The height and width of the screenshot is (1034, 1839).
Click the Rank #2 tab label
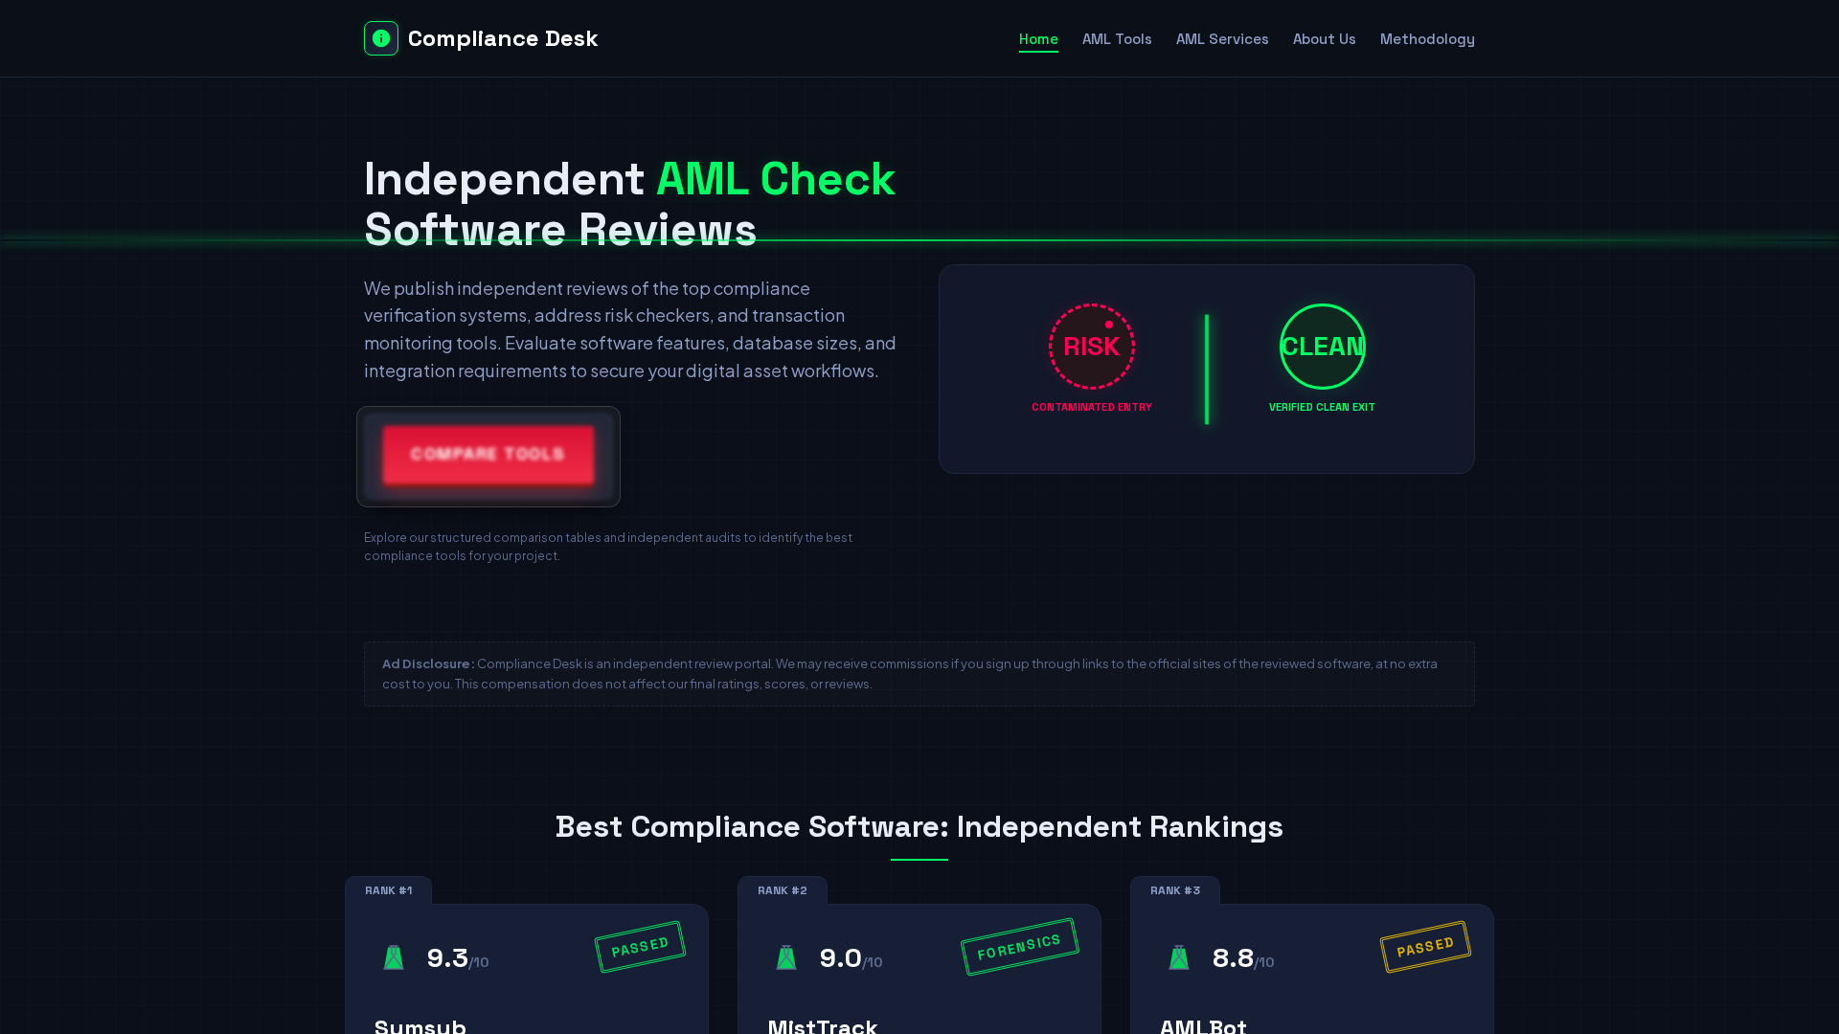(x=783, y=890)
